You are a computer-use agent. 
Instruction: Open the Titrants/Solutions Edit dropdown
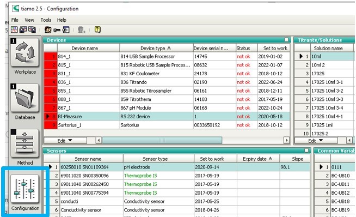(316, 141)
